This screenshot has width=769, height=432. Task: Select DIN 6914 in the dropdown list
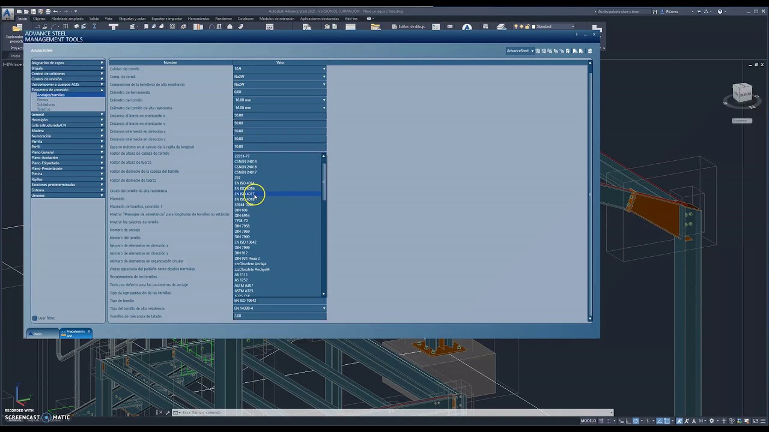pos(277,215)
